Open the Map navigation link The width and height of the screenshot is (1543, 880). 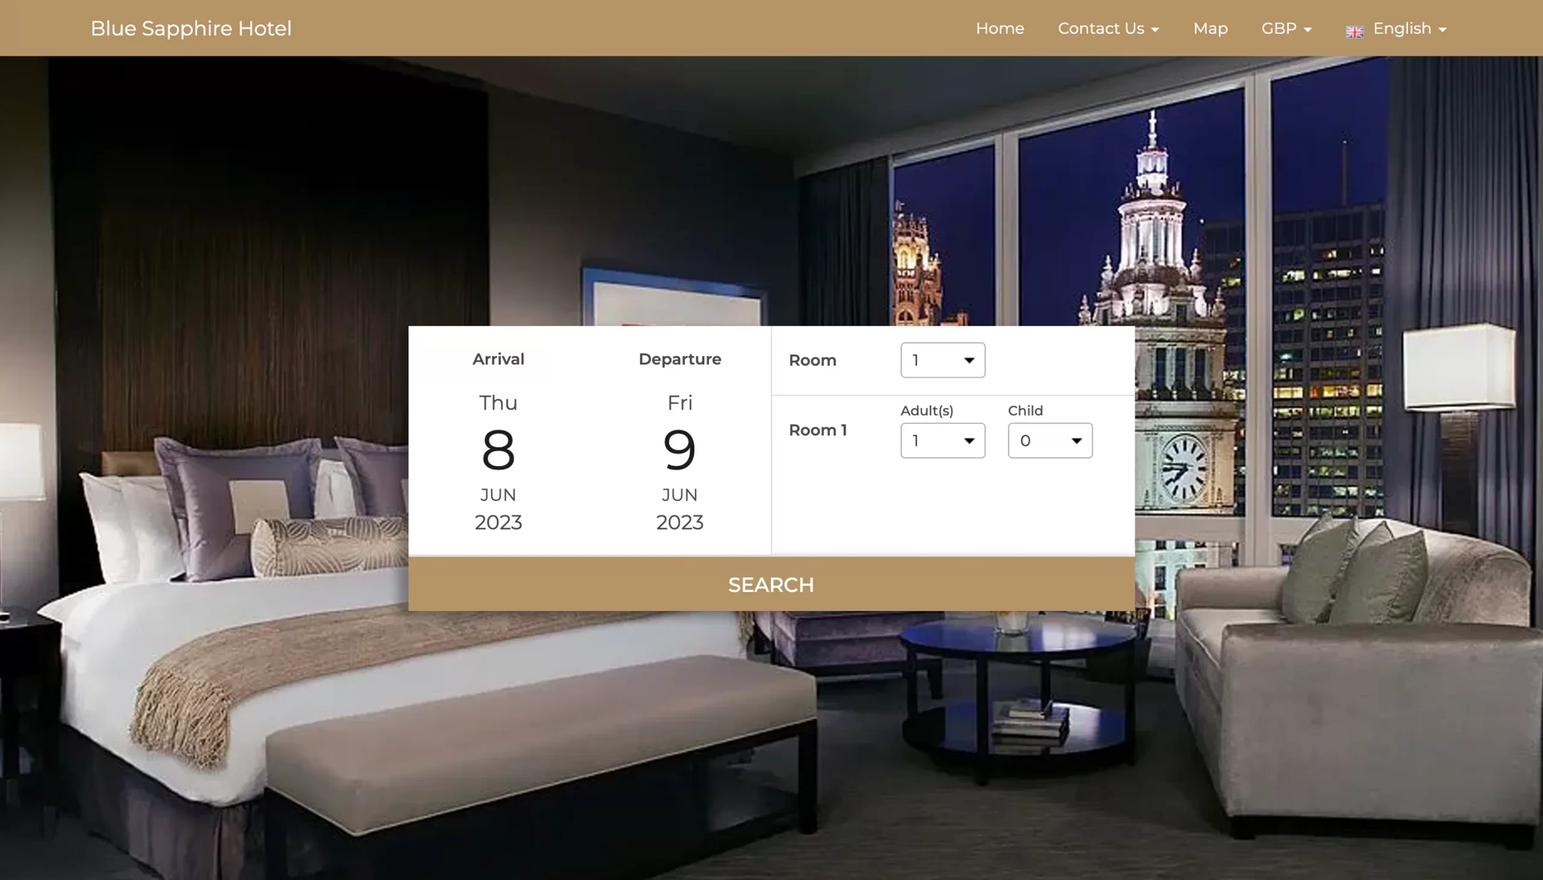click(x=1210, y=28)
